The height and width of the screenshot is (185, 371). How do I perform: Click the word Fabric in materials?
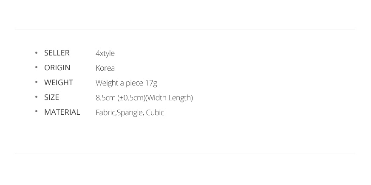click(x=105, y=113)
